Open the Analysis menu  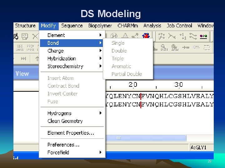pyautogui.click(x=152, y=26)
